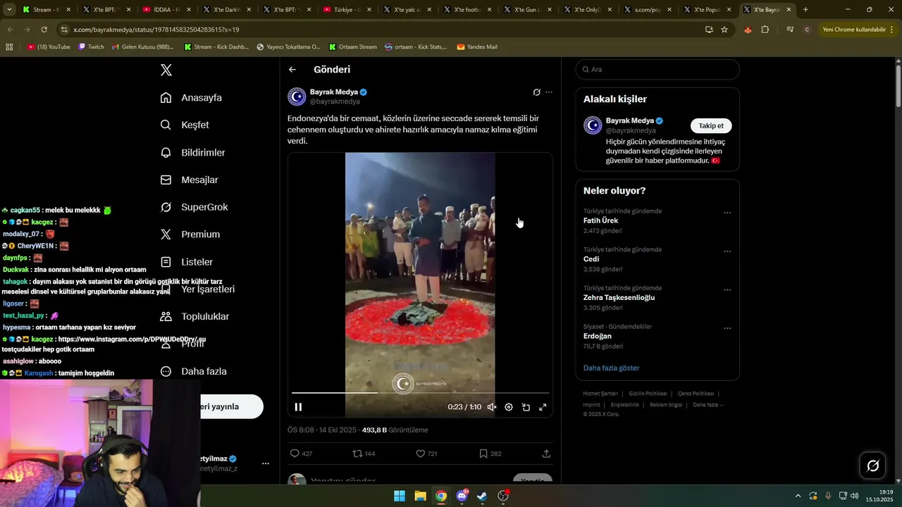Open video settings gear
902x507 pixels.
click(x=509, y=407)
